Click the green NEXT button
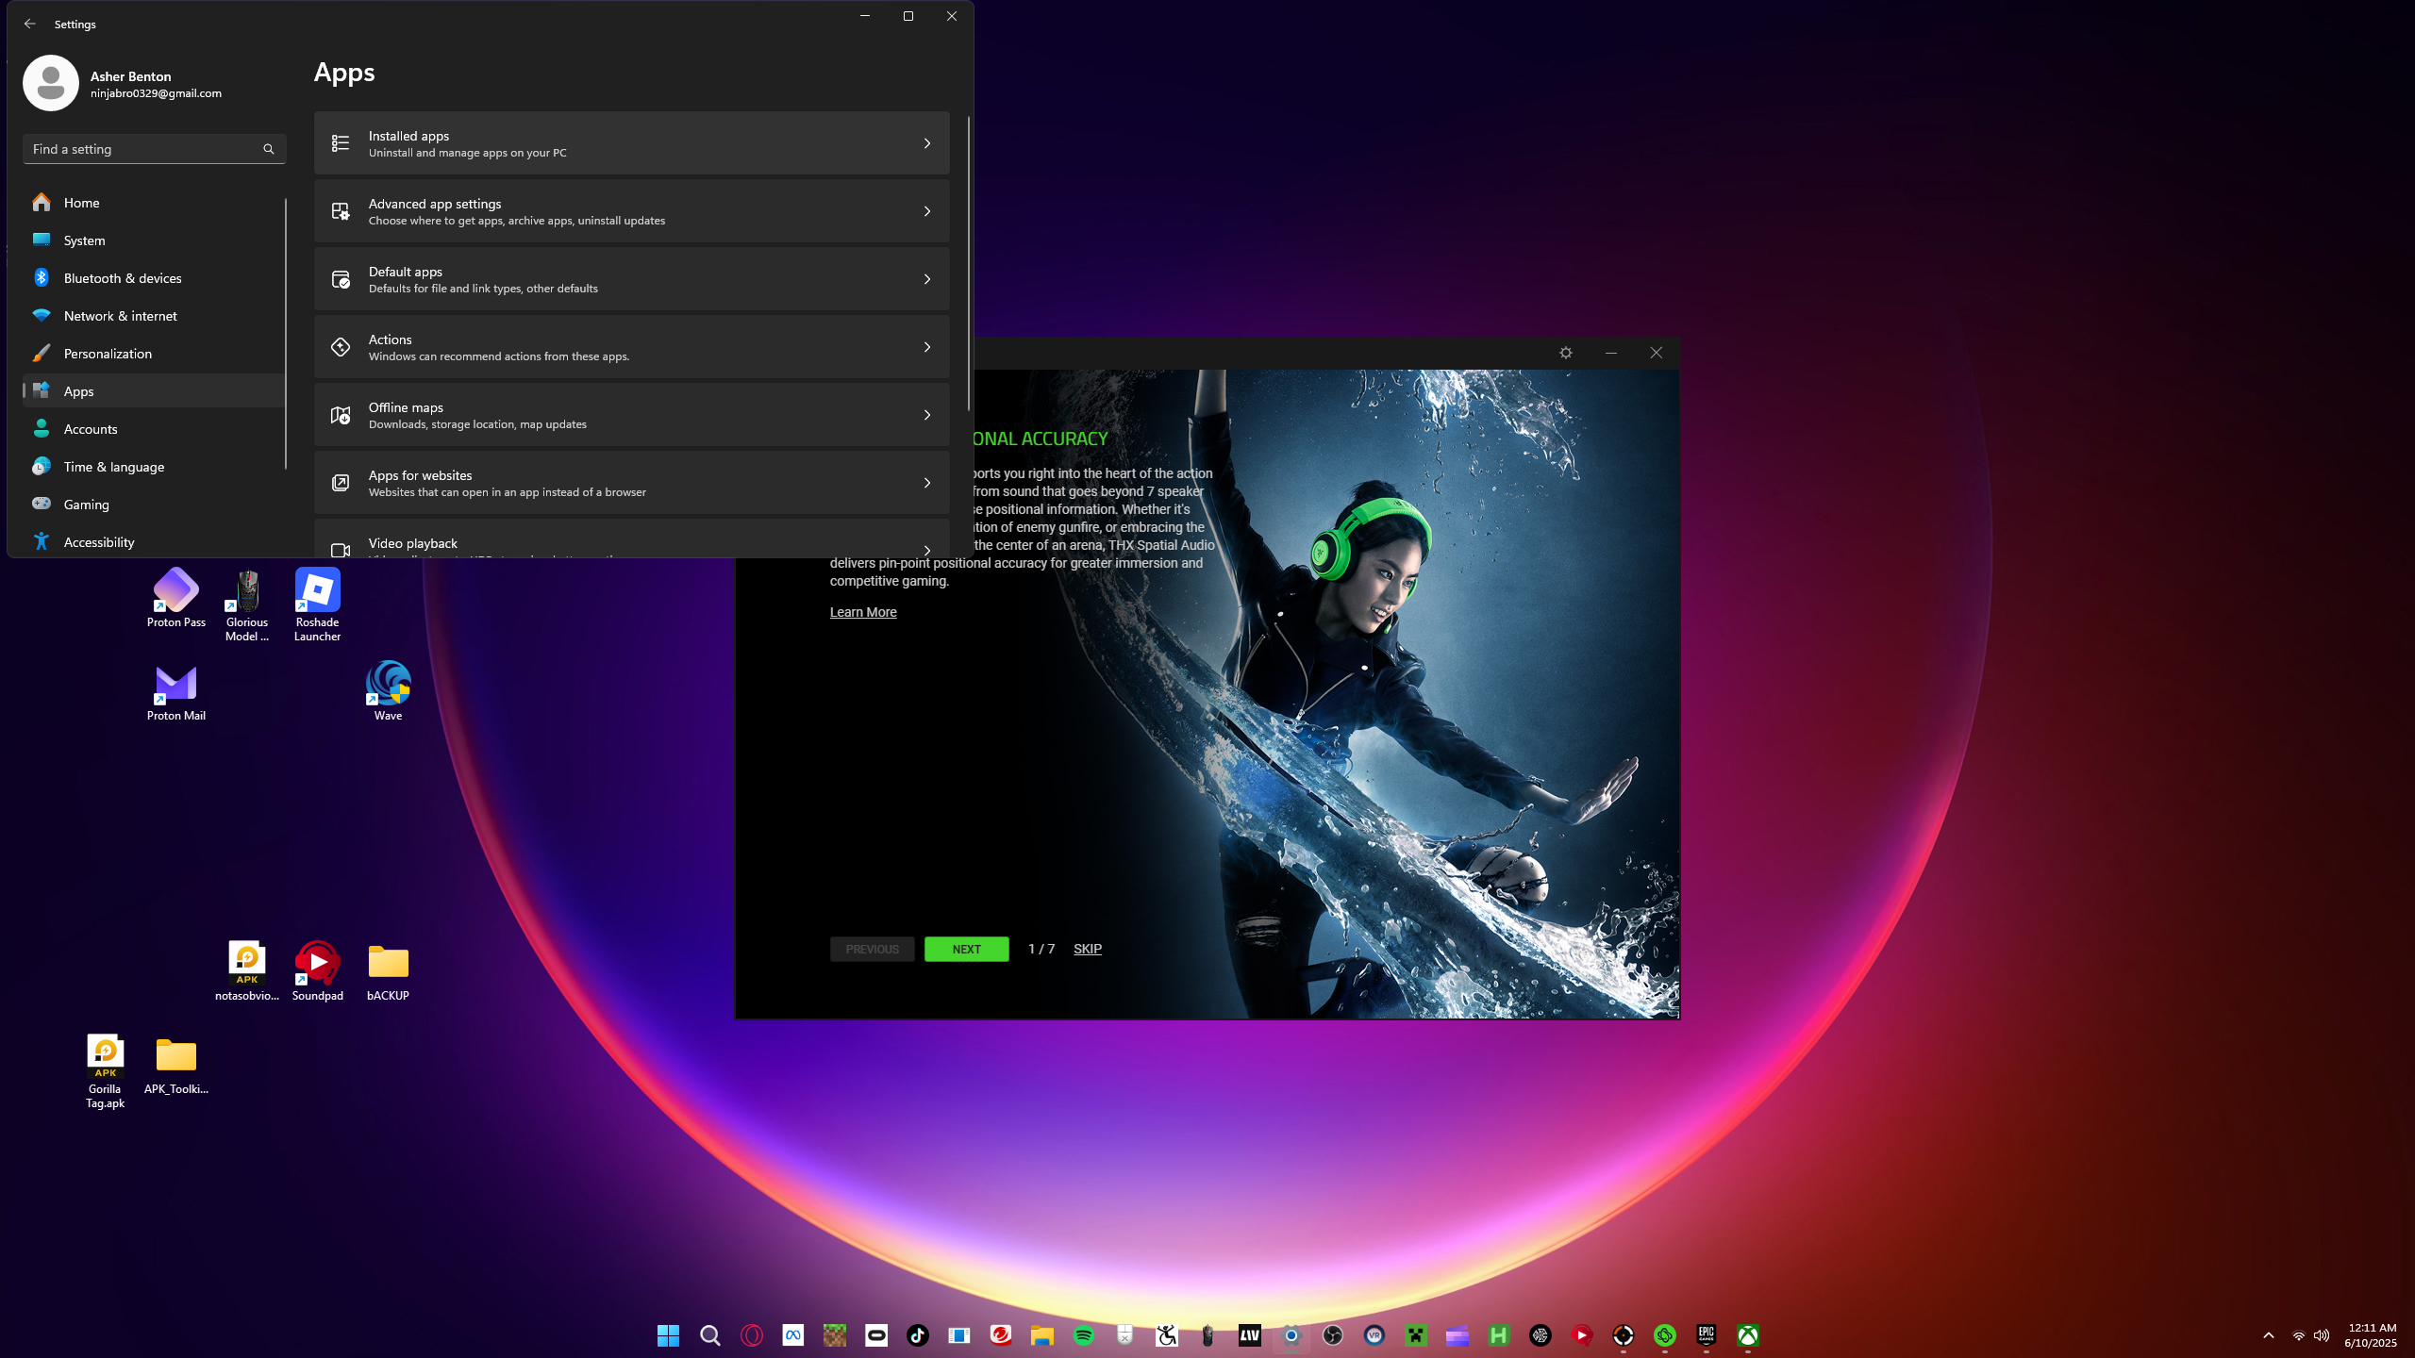2415x1358 pixels. point(966,949)
